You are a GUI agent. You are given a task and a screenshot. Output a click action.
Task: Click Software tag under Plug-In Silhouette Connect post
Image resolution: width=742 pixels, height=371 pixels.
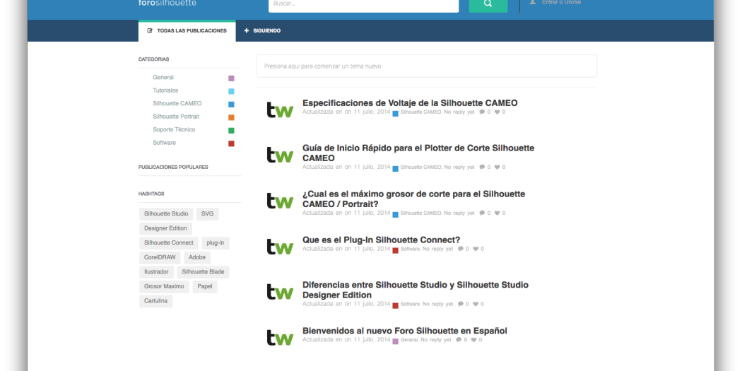click(x=410, y=249)
